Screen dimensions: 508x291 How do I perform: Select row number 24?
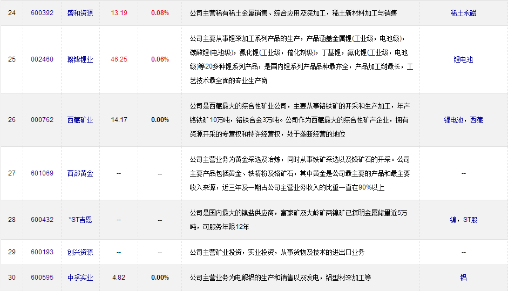12,13
